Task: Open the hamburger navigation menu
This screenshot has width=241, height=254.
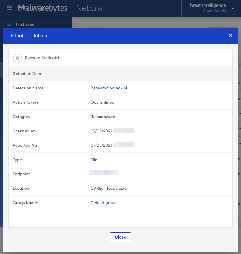Action: click(x=9, y=8)
